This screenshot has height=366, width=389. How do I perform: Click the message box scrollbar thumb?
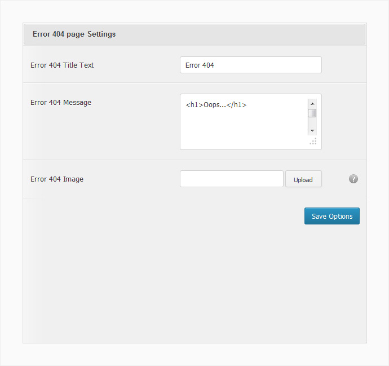(312, 113)
